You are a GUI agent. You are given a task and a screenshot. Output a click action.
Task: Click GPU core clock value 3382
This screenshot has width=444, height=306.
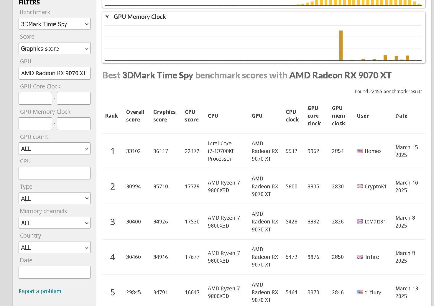click(313, 221)
